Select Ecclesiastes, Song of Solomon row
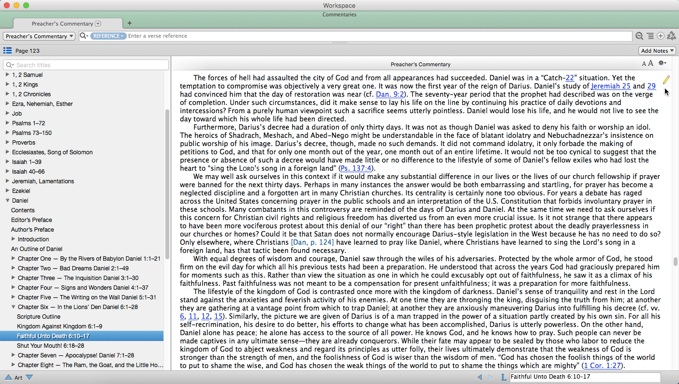679x384 pixels. (52, 152)
